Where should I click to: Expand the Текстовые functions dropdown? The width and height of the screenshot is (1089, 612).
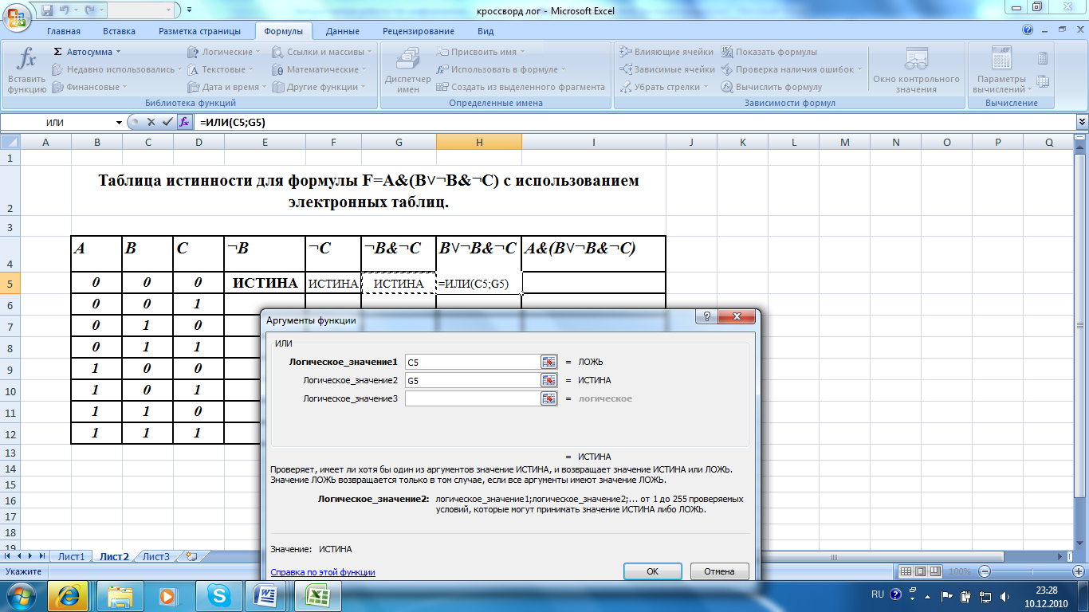tap(222, 69)
